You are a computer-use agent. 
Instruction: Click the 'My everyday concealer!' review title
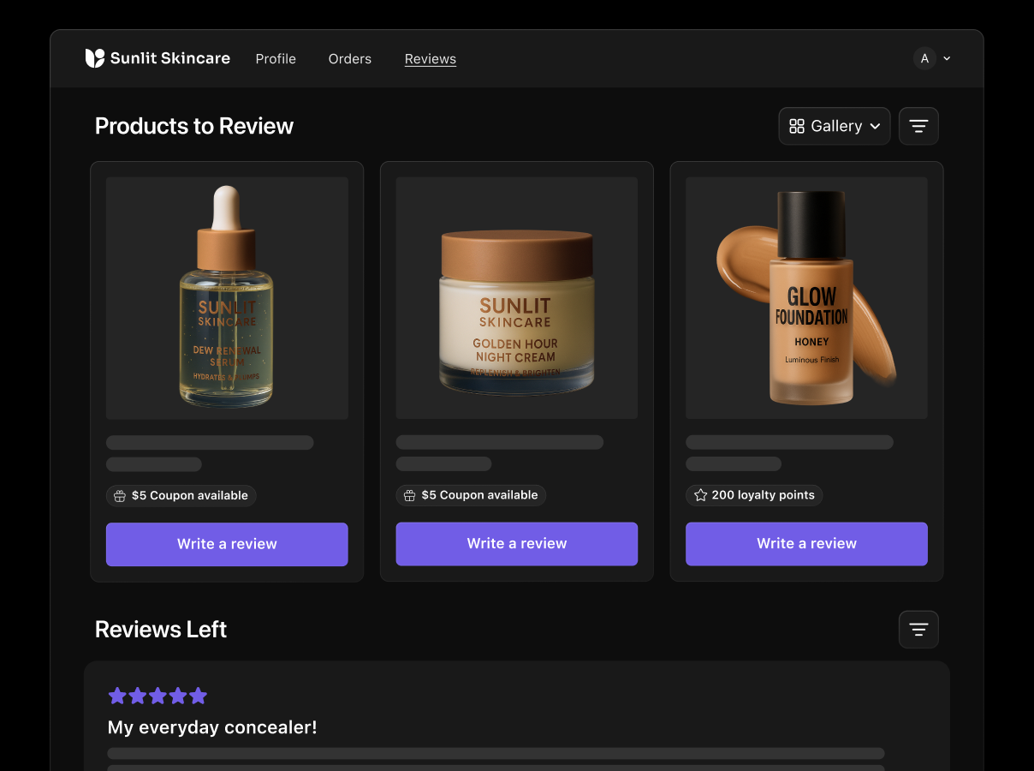[212, 727]
